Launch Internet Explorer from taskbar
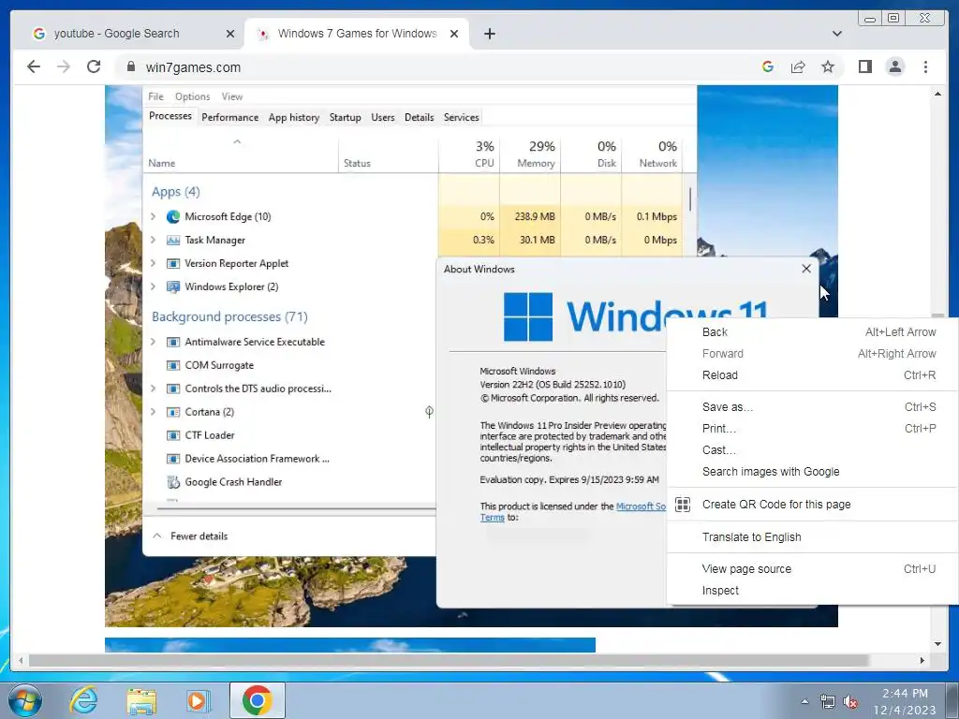The image size is (959, 719). 83,700
